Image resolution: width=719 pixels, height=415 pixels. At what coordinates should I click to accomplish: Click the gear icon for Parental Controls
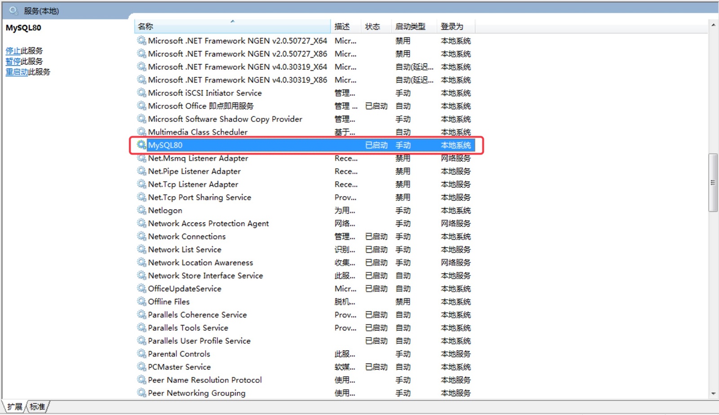(x=142, y=353)
